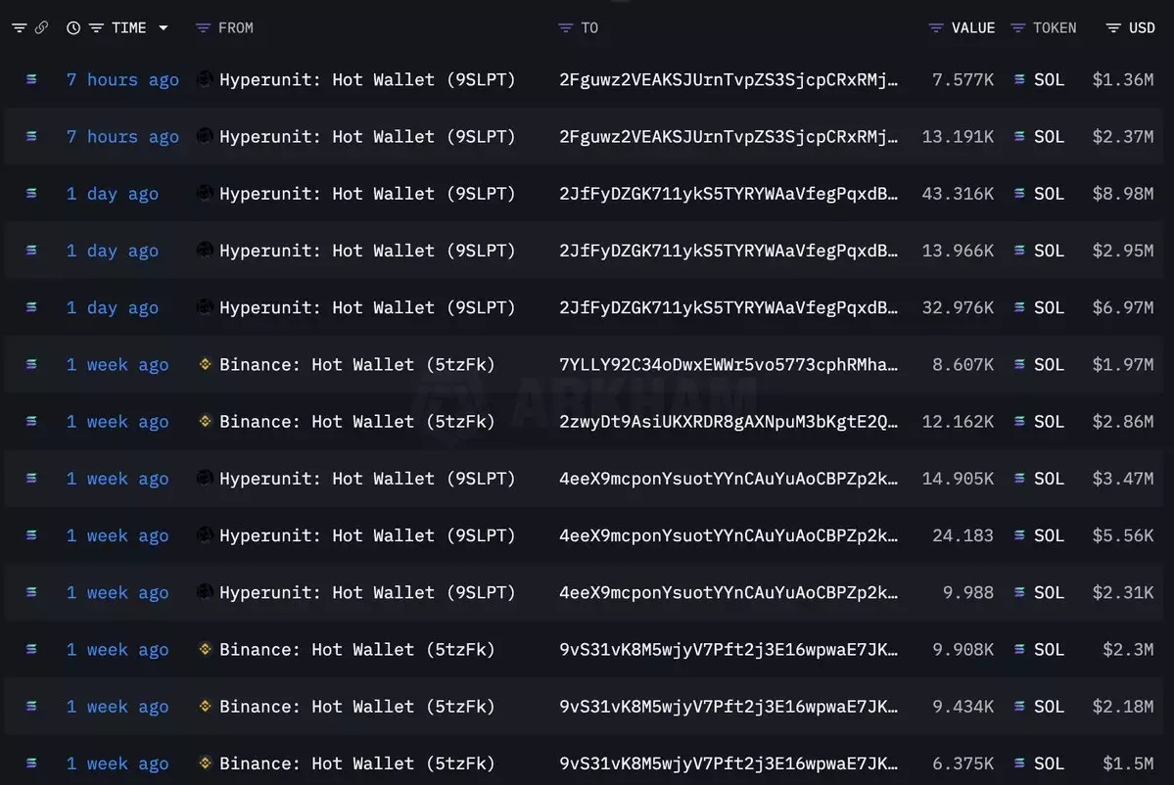Click the clock icon beside TIME
Viewport: 1174px width, 785px height.
click(x=73, y=28)
